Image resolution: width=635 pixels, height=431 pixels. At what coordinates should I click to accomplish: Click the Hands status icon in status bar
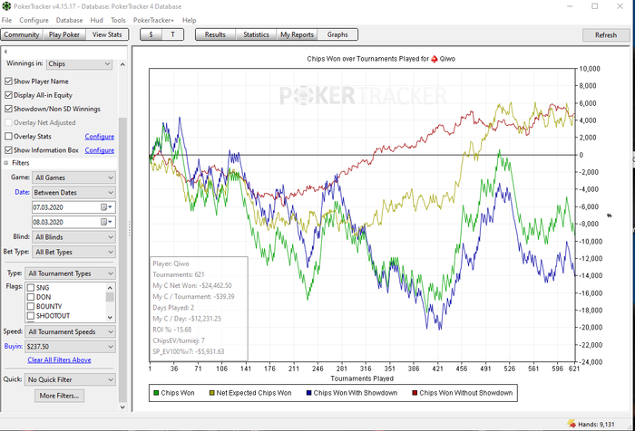[571, 424]
